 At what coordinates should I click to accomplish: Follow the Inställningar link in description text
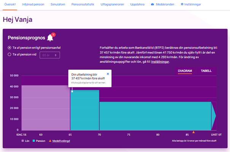[160, 61]
